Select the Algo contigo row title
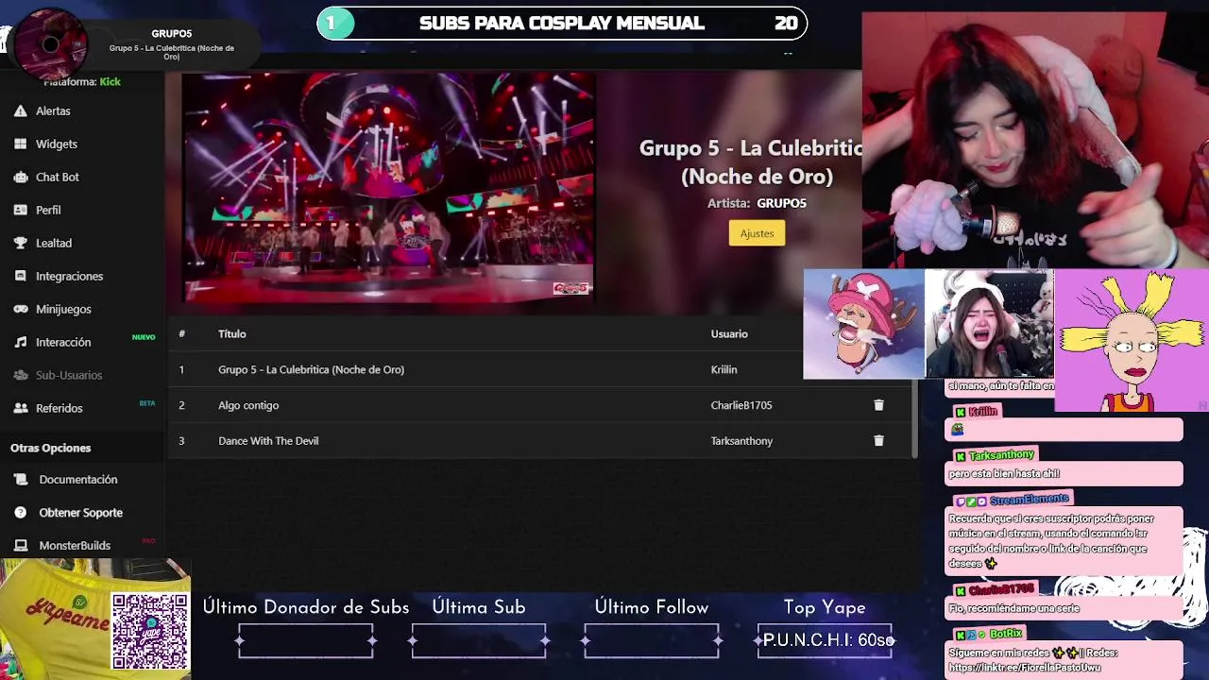Image resolution: width=1209 pixels, height=680 pixels. pos(248,405)
